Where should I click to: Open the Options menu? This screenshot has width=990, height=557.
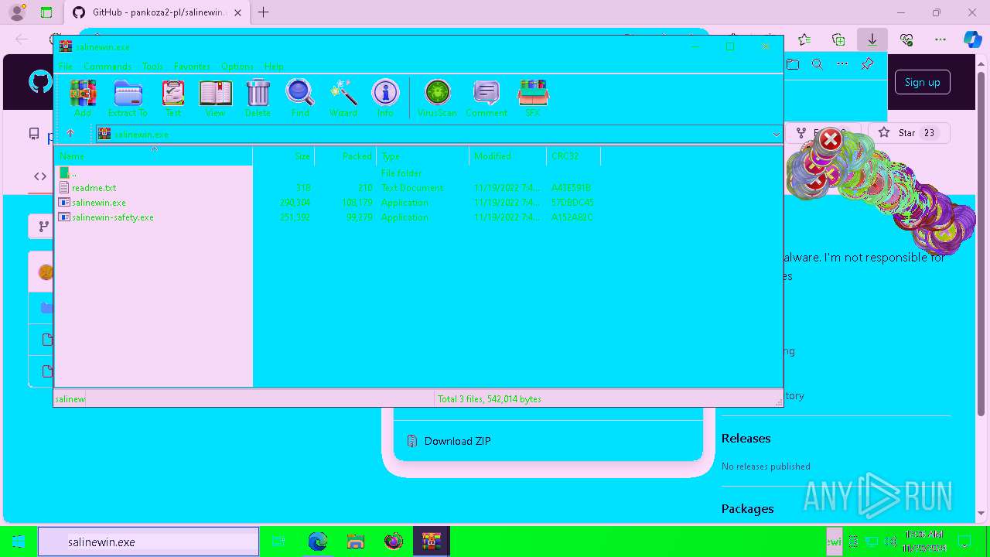237,67
